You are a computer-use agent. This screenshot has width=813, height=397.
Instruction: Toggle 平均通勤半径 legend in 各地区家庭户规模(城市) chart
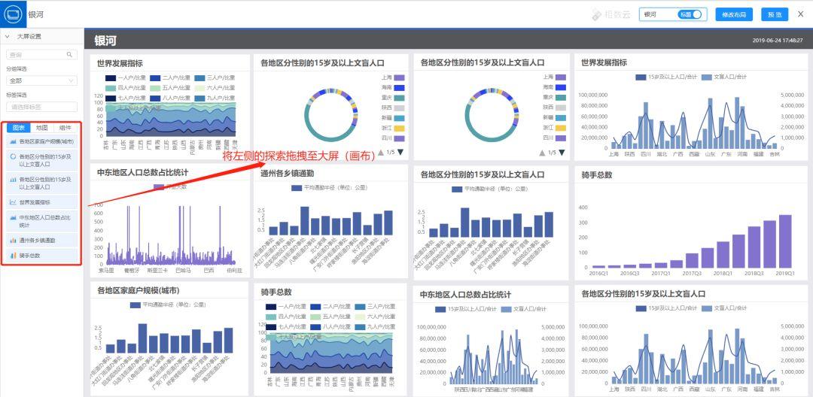[x=169, y=305]
